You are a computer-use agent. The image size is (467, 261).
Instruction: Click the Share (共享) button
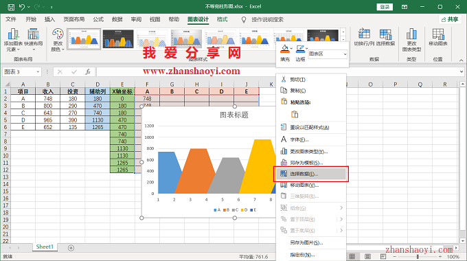tap(450, 19)
